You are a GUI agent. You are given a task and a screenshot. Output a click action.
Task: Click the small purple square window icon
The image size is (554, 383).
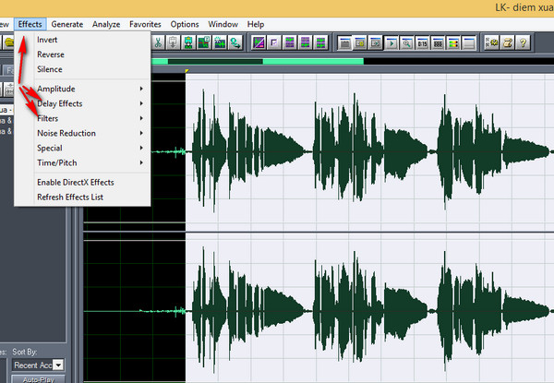click(x=274, y=43)
